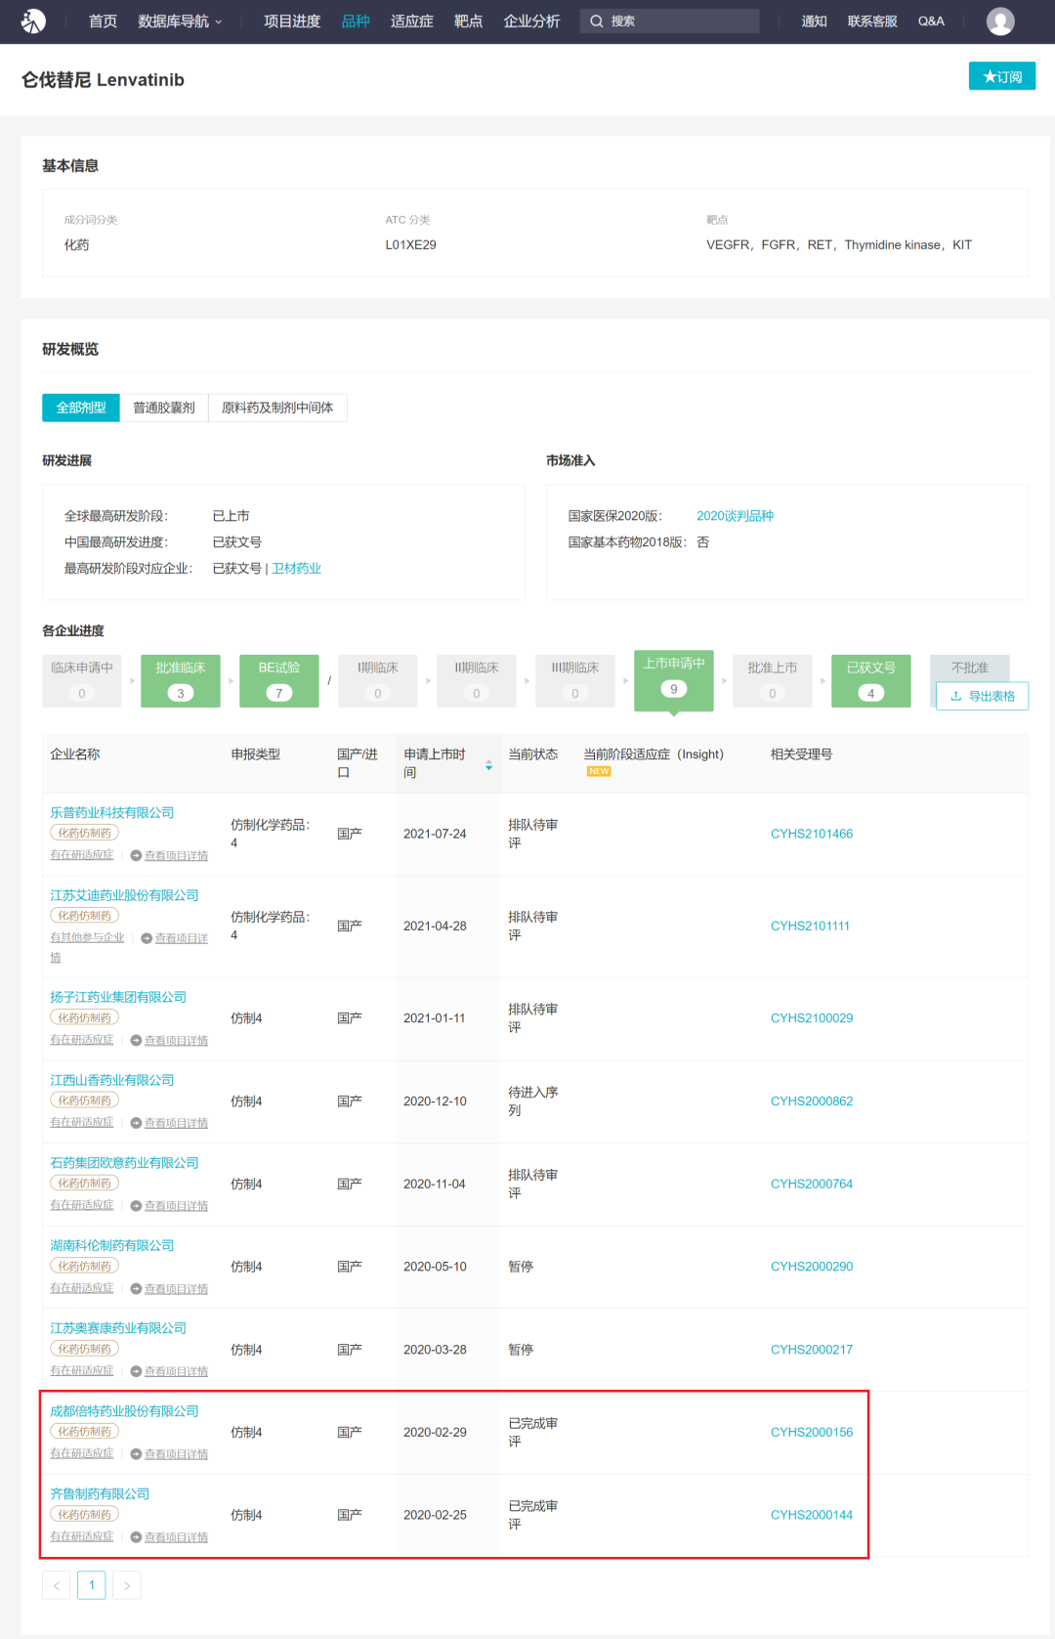This screenshot has width=1055, height=1639.
Task: Click 查看项目详情 icon for 湖南科伦制药有限公司
Action: [x=136, y=1288]
